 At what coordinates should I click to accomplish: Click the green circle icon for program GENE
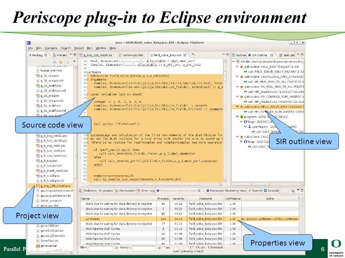click(x=241, y=117)
